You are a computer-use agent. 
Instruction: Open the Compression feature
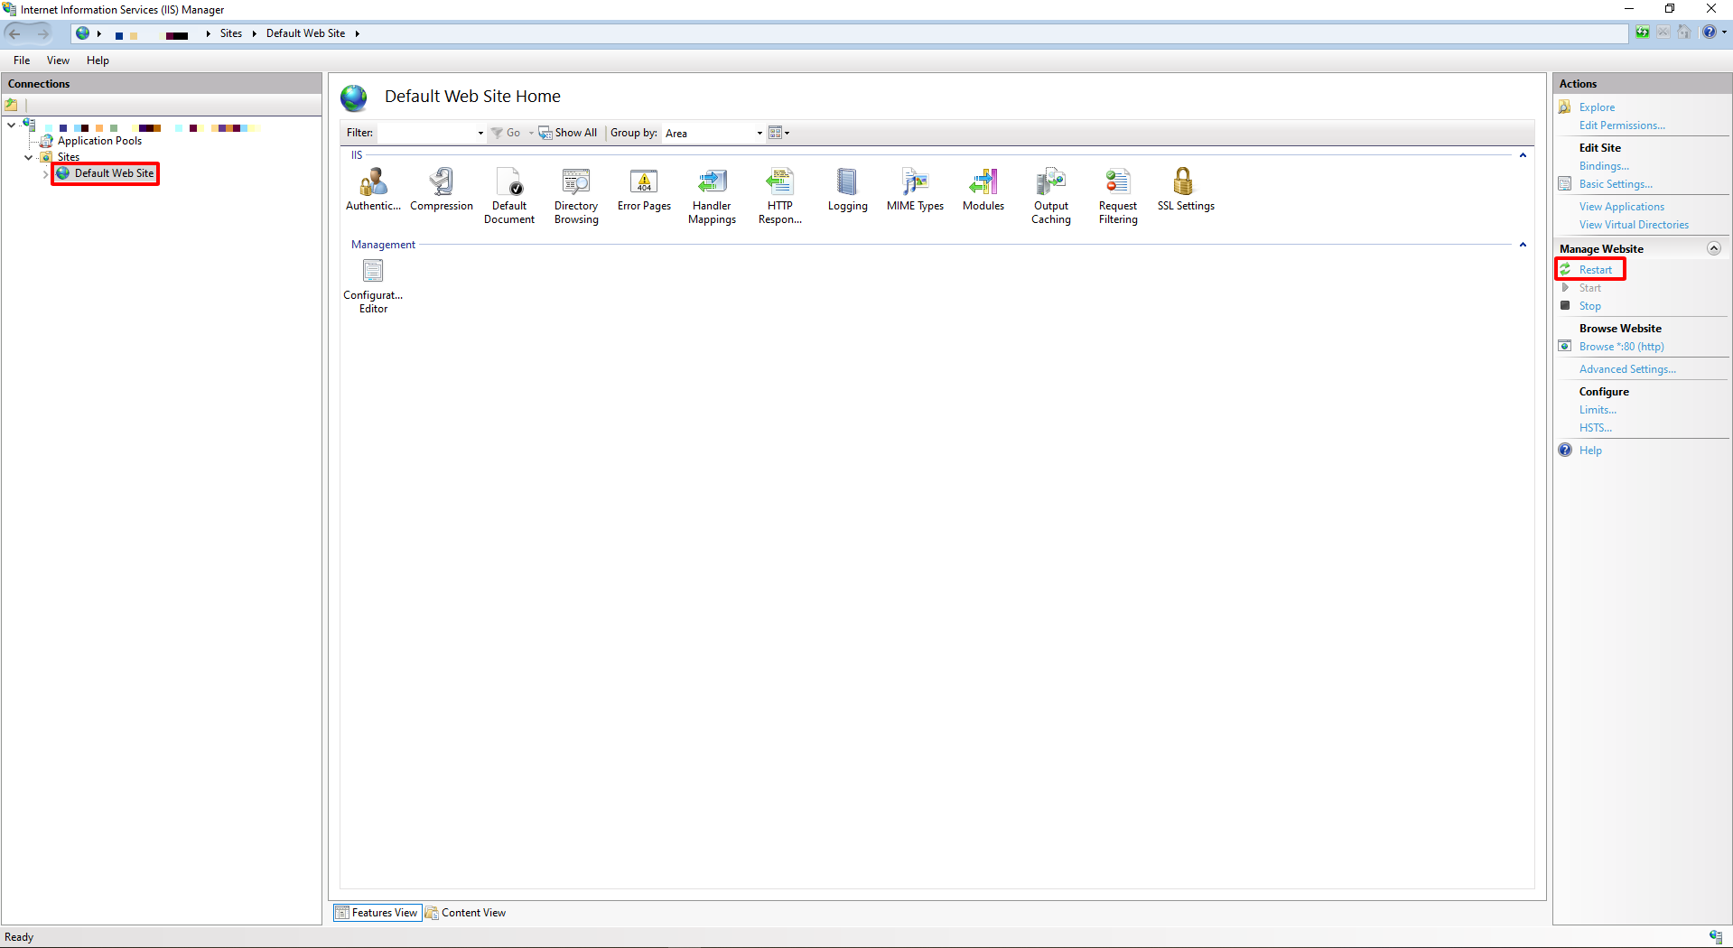(442, 190)
